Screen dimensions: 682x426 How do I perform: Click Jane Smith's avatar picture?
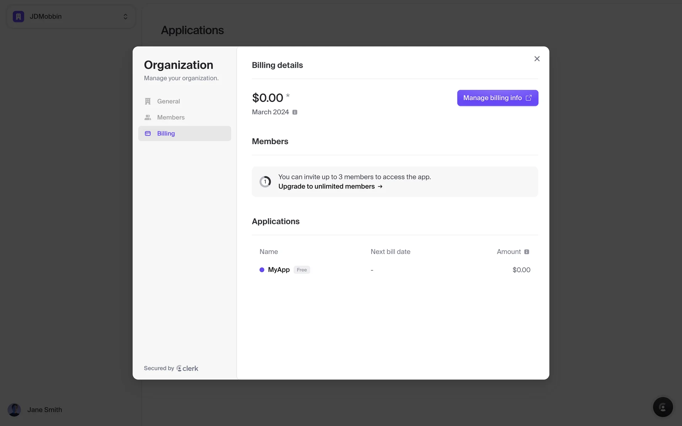click(14, 410)
